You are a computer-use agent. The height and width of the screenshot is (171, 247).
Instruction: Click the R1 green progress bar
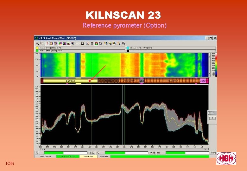[x=187, y=153]
